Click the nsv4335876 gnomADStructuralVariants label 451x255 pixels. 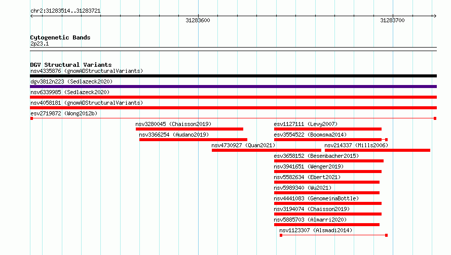[x=87, y=71]
